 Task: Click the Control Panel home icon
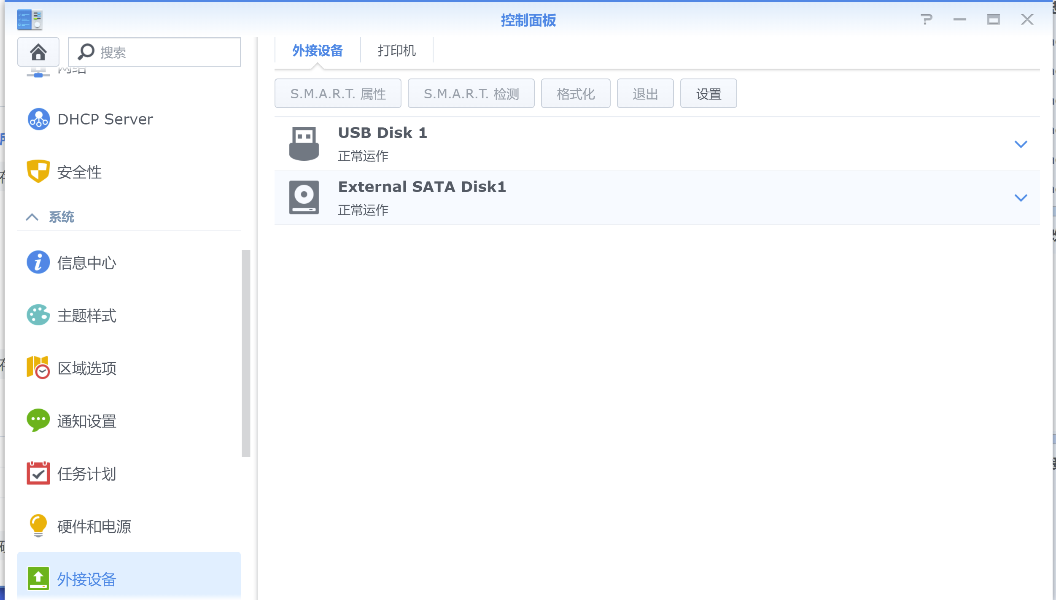tap(38, 52)
